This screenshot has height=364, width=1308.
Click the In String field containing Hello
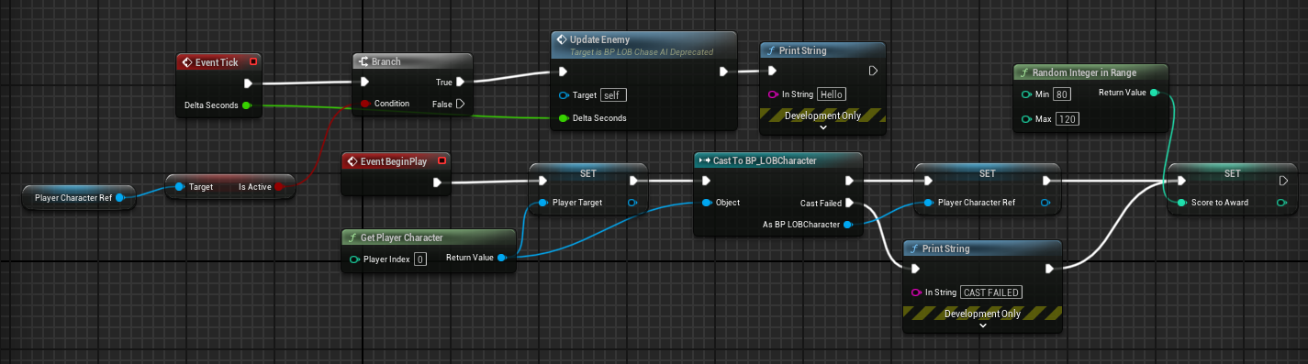[x=831, y=94]
